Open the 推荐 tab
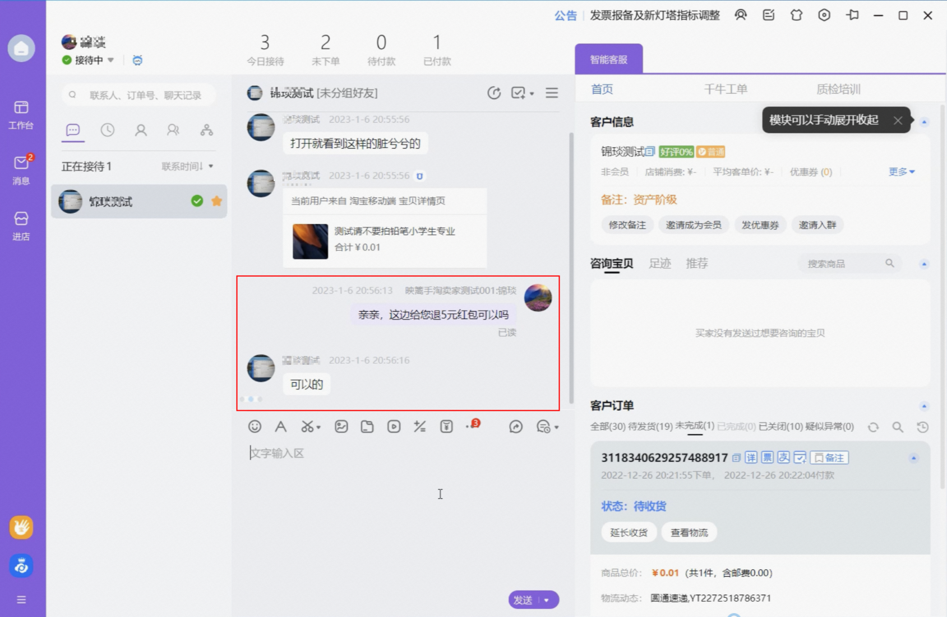The width and height of the screenshot is (947, 617). pyautogui.click(x=697, y=263)
